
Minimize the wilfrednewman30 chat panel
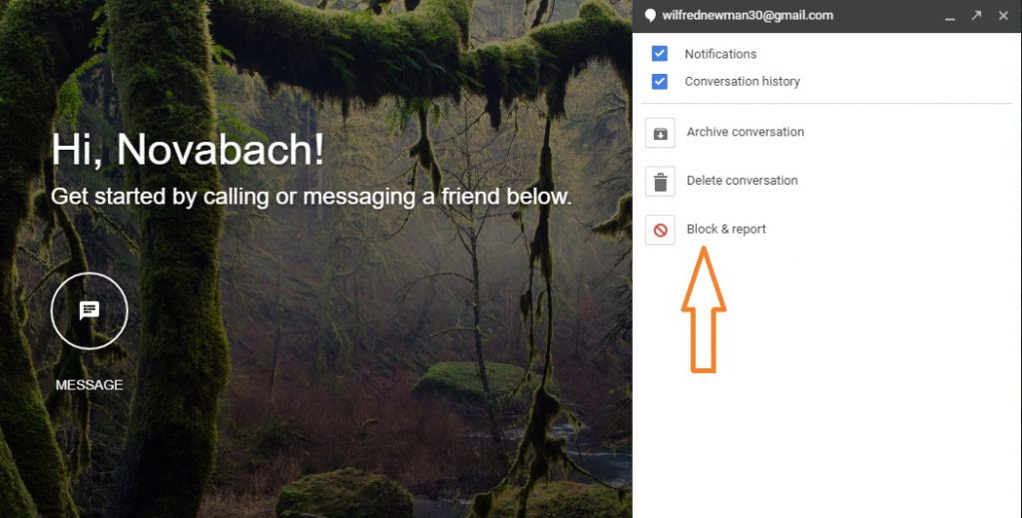click(x=950, y=19)
